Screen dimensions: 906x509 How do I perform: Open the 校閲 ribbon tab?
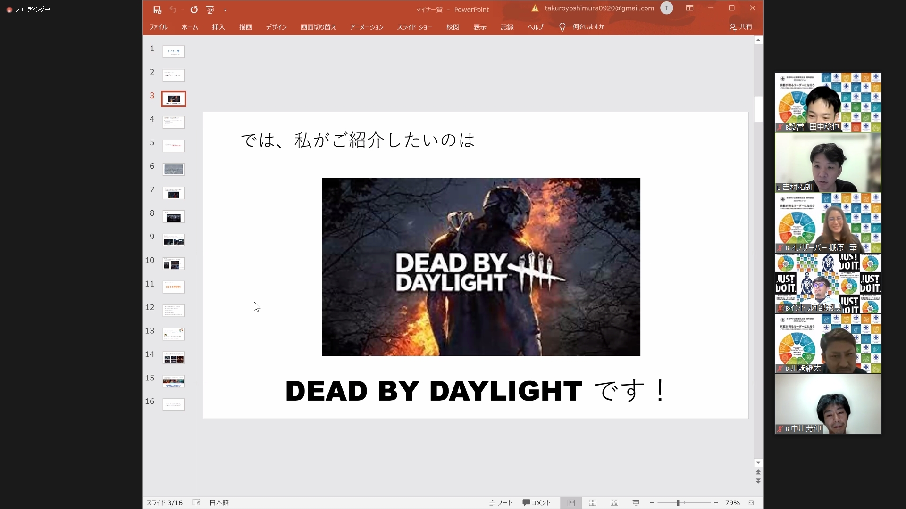(453, 27)
